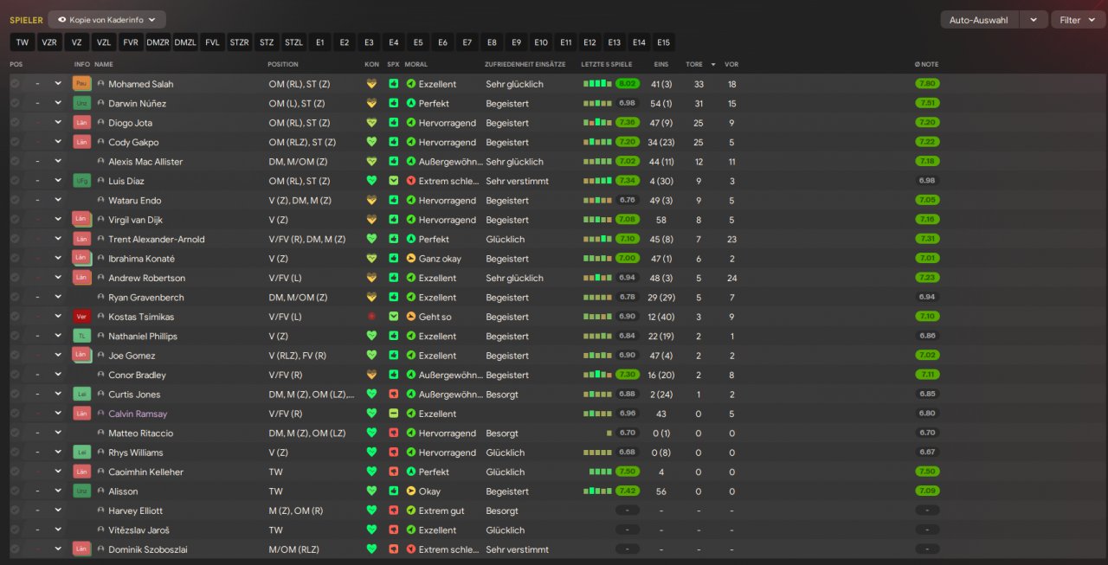Click Alisson's yellow morale icon

tap(411, 491)
